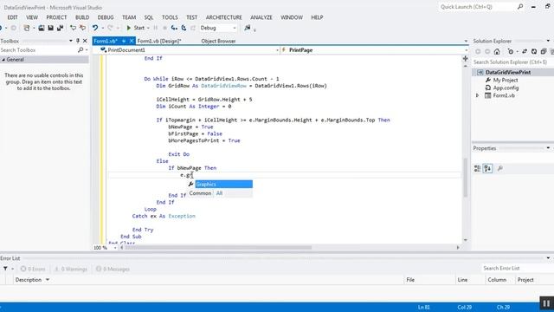The width and height of the screenshot is (554, 312).
Task: Select the All tab in IntelliSense popup
Action: coord(219,193)
